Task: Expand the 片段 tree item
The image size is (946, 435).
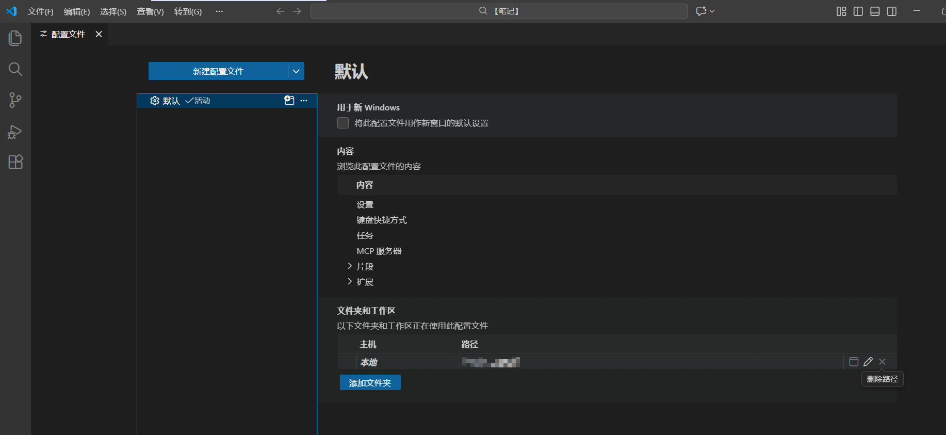Action: (x=350, y=266)
